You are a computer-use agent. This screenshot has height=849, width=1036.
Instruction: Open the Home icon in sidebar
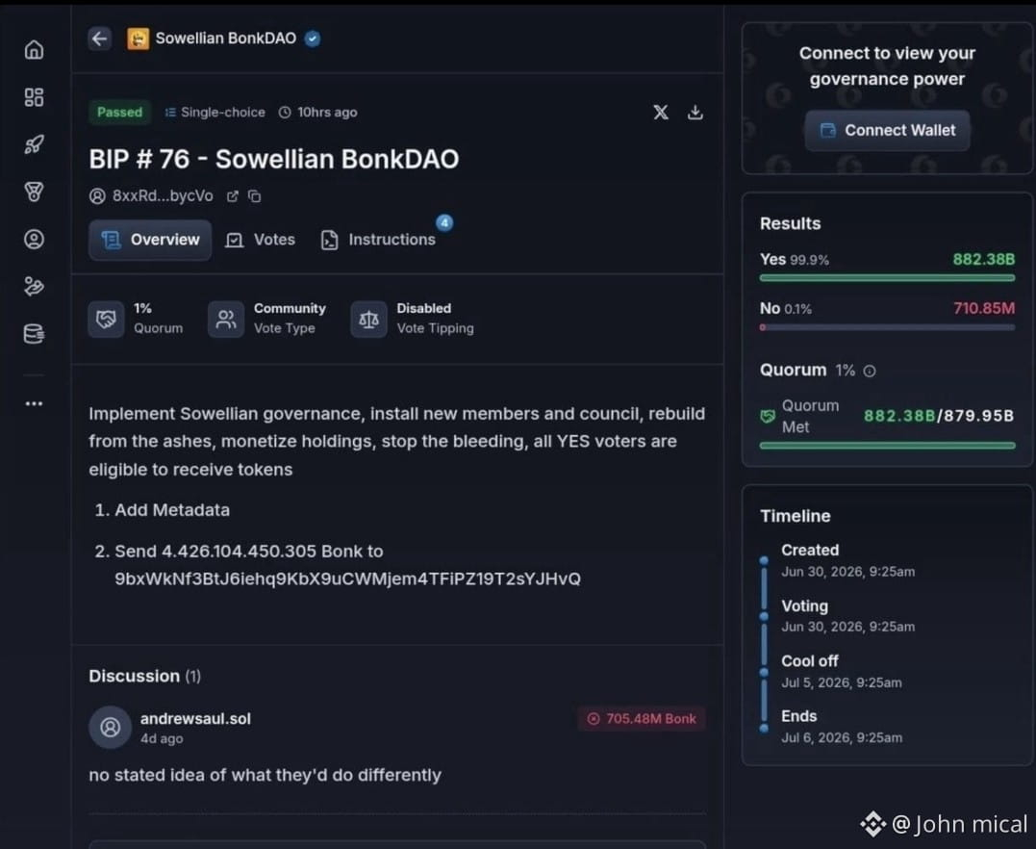point(34,50)
